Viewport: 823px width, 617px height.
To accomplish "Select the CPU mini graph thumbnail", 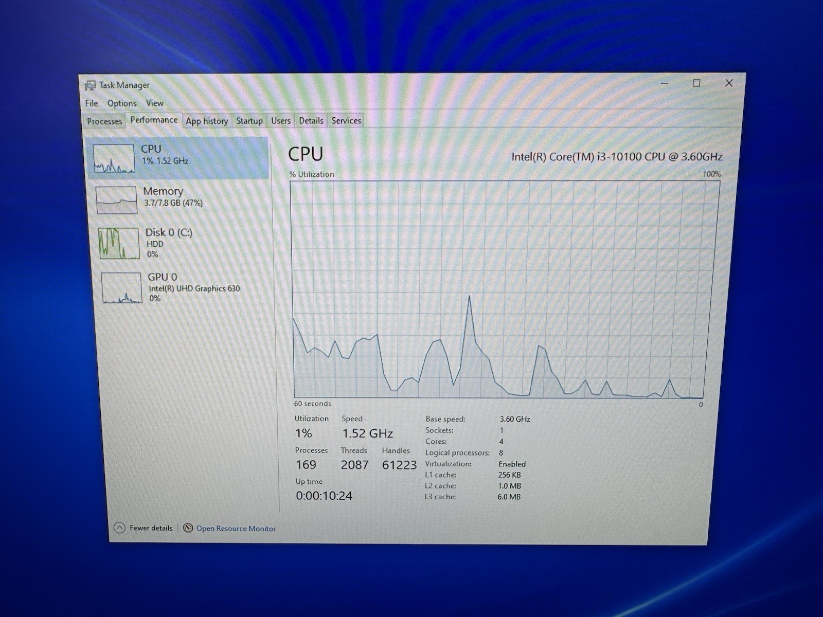I will (x=114, y=158).
